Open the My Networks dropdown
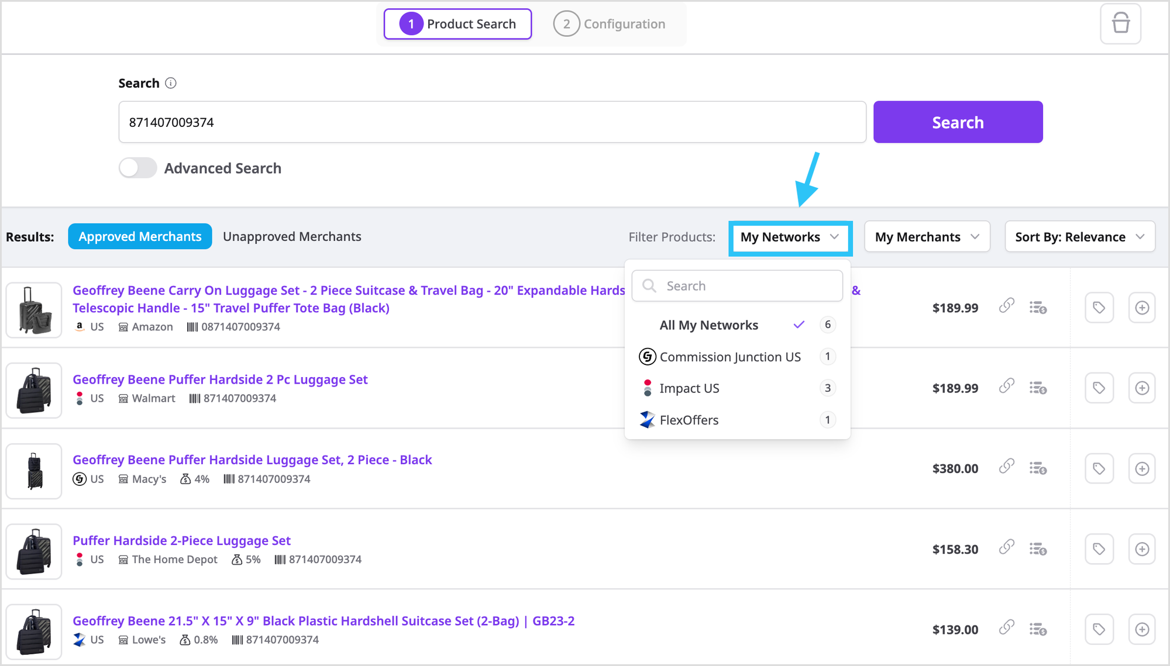 (790, 237)
